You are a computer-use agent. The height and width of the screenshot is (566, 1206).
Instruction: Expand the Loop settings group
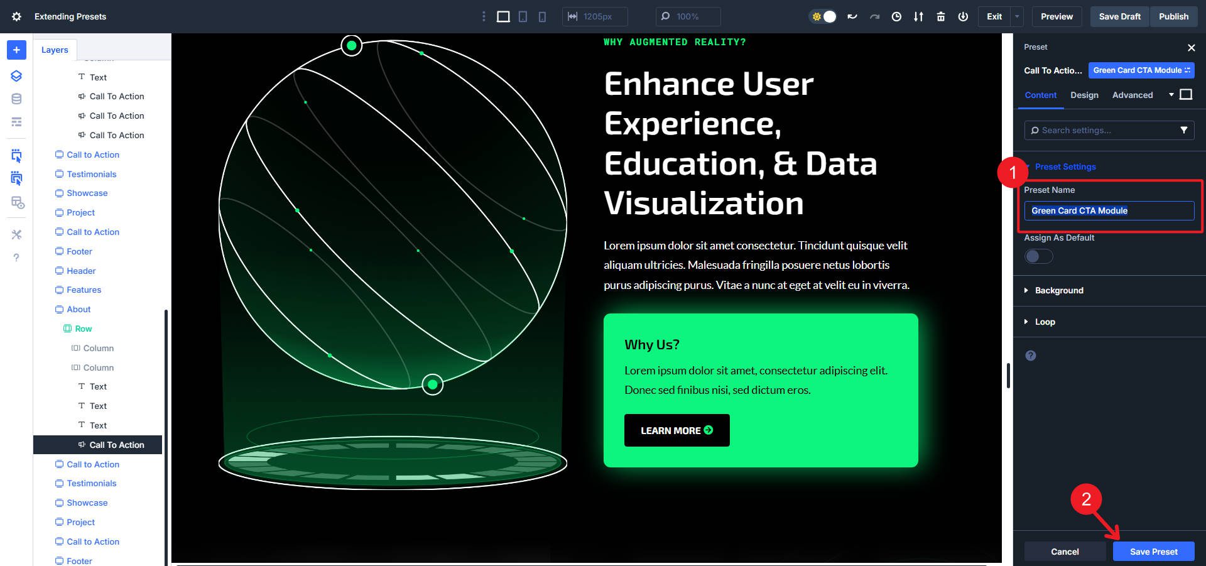click(x=1045, y=322)
